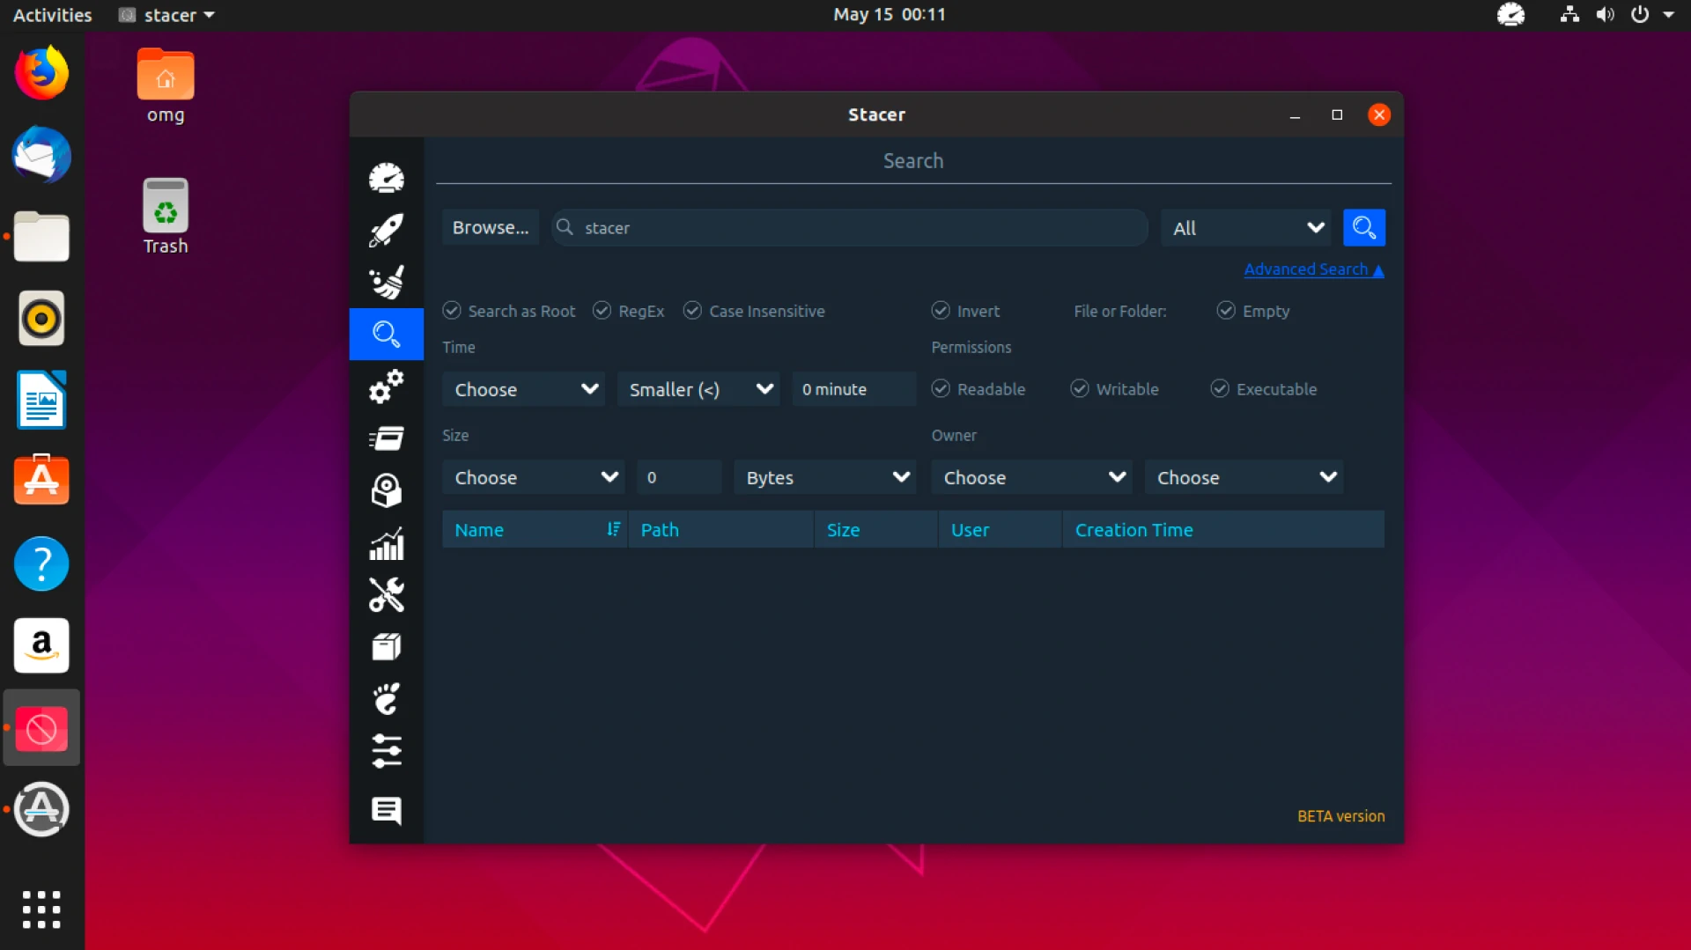The height and width of the screenshot is (950, 1691).
Task: Open Helpers wrench and screwdriver icon
Action: [x=386, y=595]
